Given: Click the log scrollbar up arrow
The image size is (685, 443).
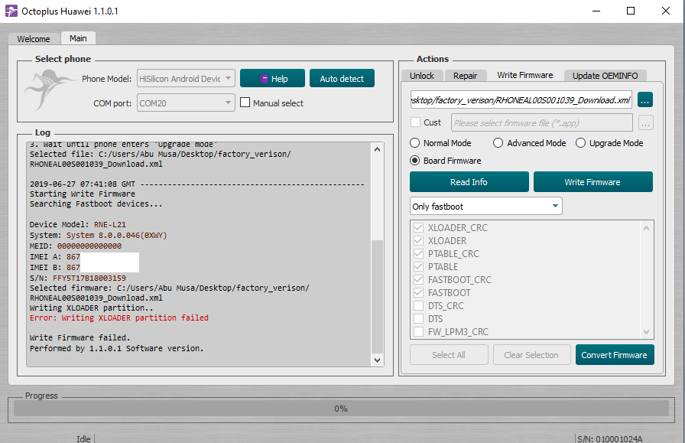Looking at the screenshot, I should coord(377,149).
